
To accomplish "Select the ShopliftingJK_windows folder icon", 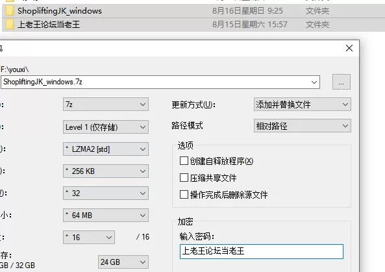I will point(10,11).
